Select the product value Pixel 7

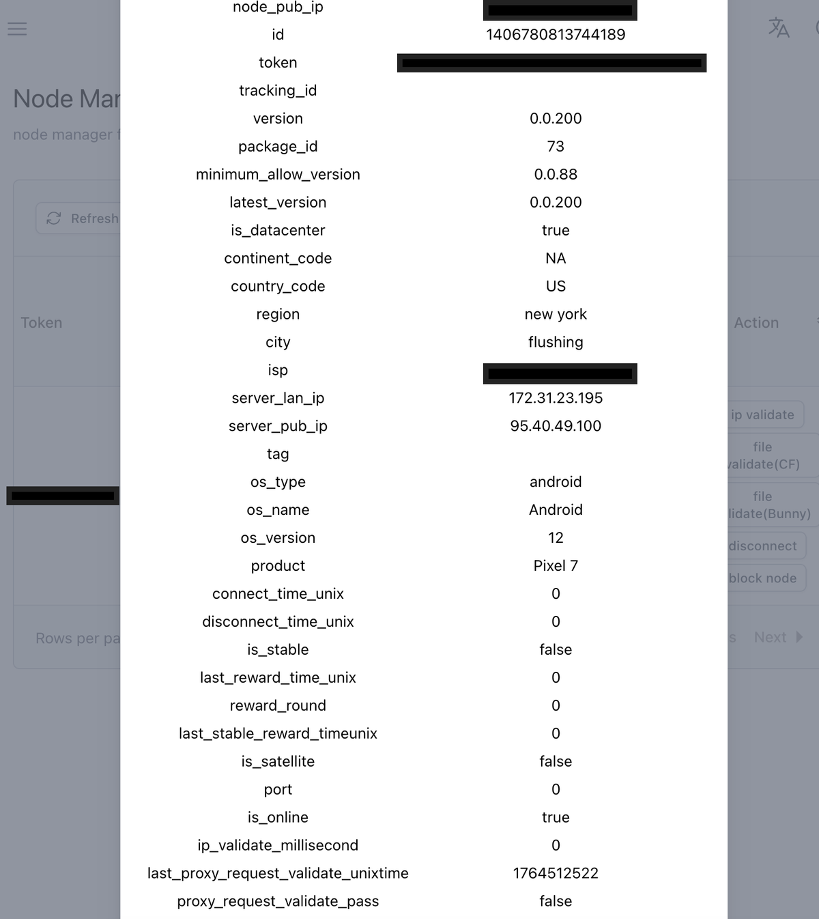pyautogui.click(x=556, y=565)
